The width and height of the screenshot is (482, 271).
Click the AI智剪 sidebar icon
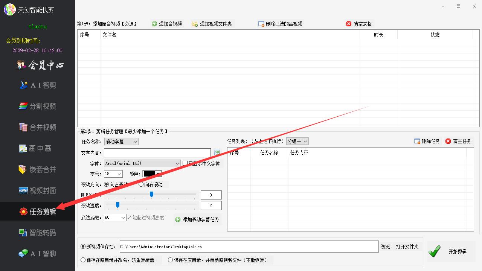pos(23,85)
